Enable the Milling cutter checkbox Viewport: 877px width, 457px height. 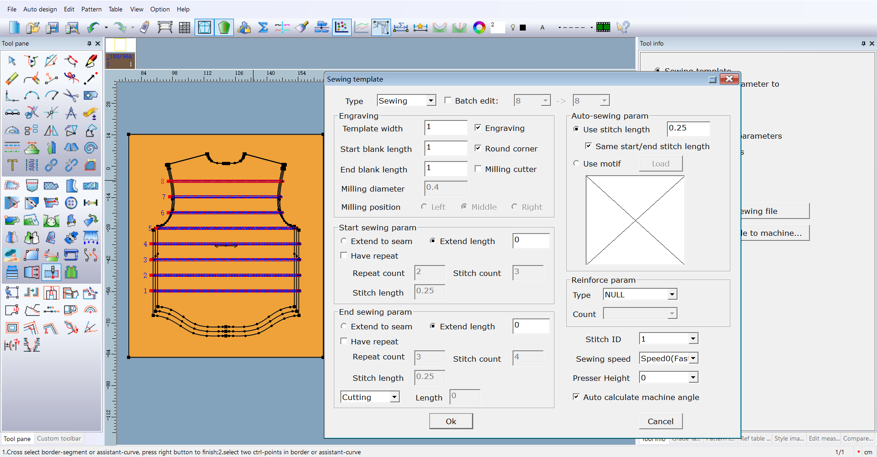(478, 169)
